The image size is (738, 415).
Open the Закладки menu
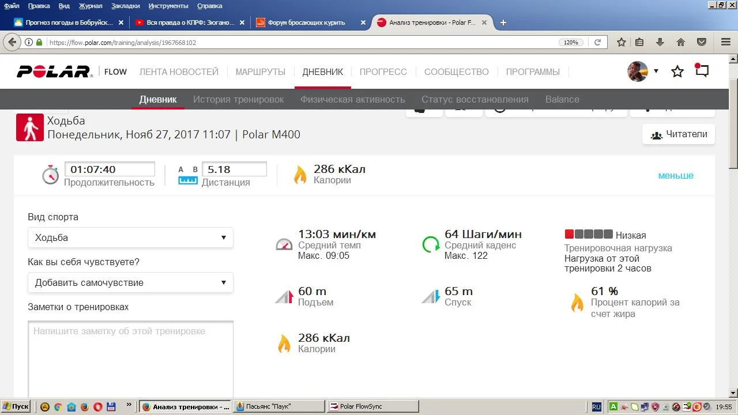point(125,6)
